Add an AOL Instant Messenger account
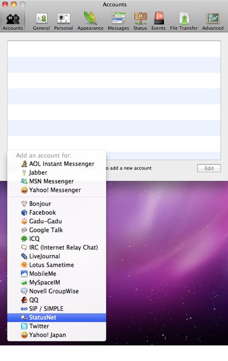Screen dimensions: 228x361 pos(56,164)
